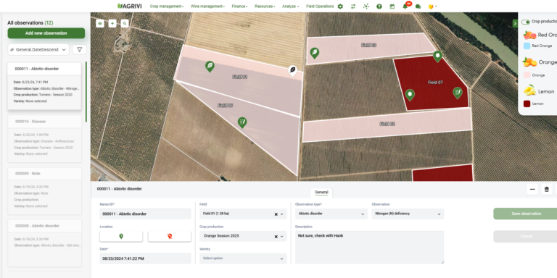Click the Date input field
557x278 pixels.
[x=145, y=258]
